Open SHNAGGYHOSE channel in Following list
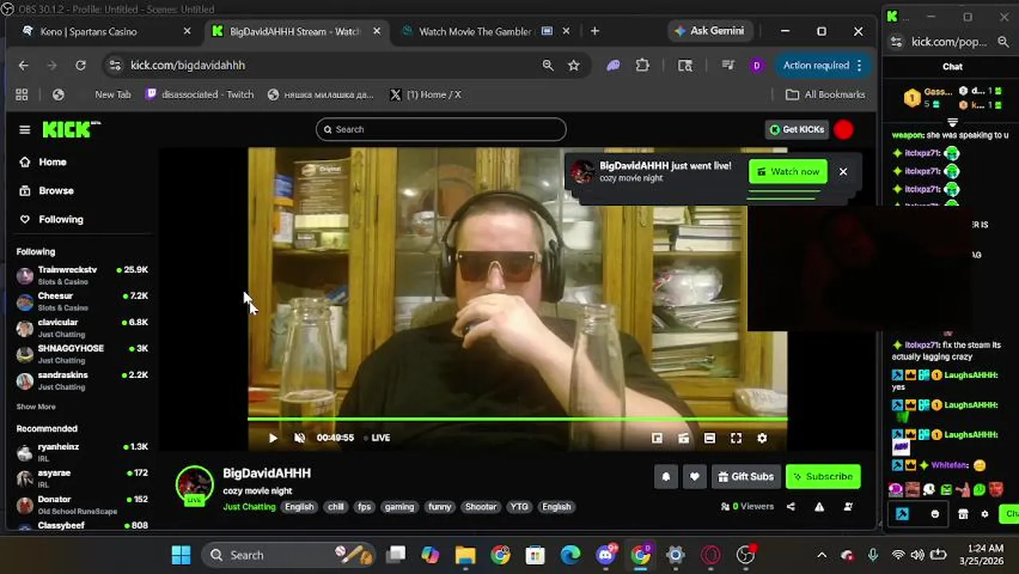 coord(82,354)
